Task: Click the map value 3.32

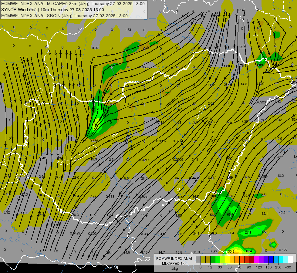Action: point(7,212)
